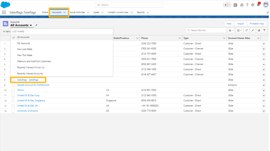Click the New account button
The width and height of the screenshot is (270, 151).
click(x=229, y=24)
